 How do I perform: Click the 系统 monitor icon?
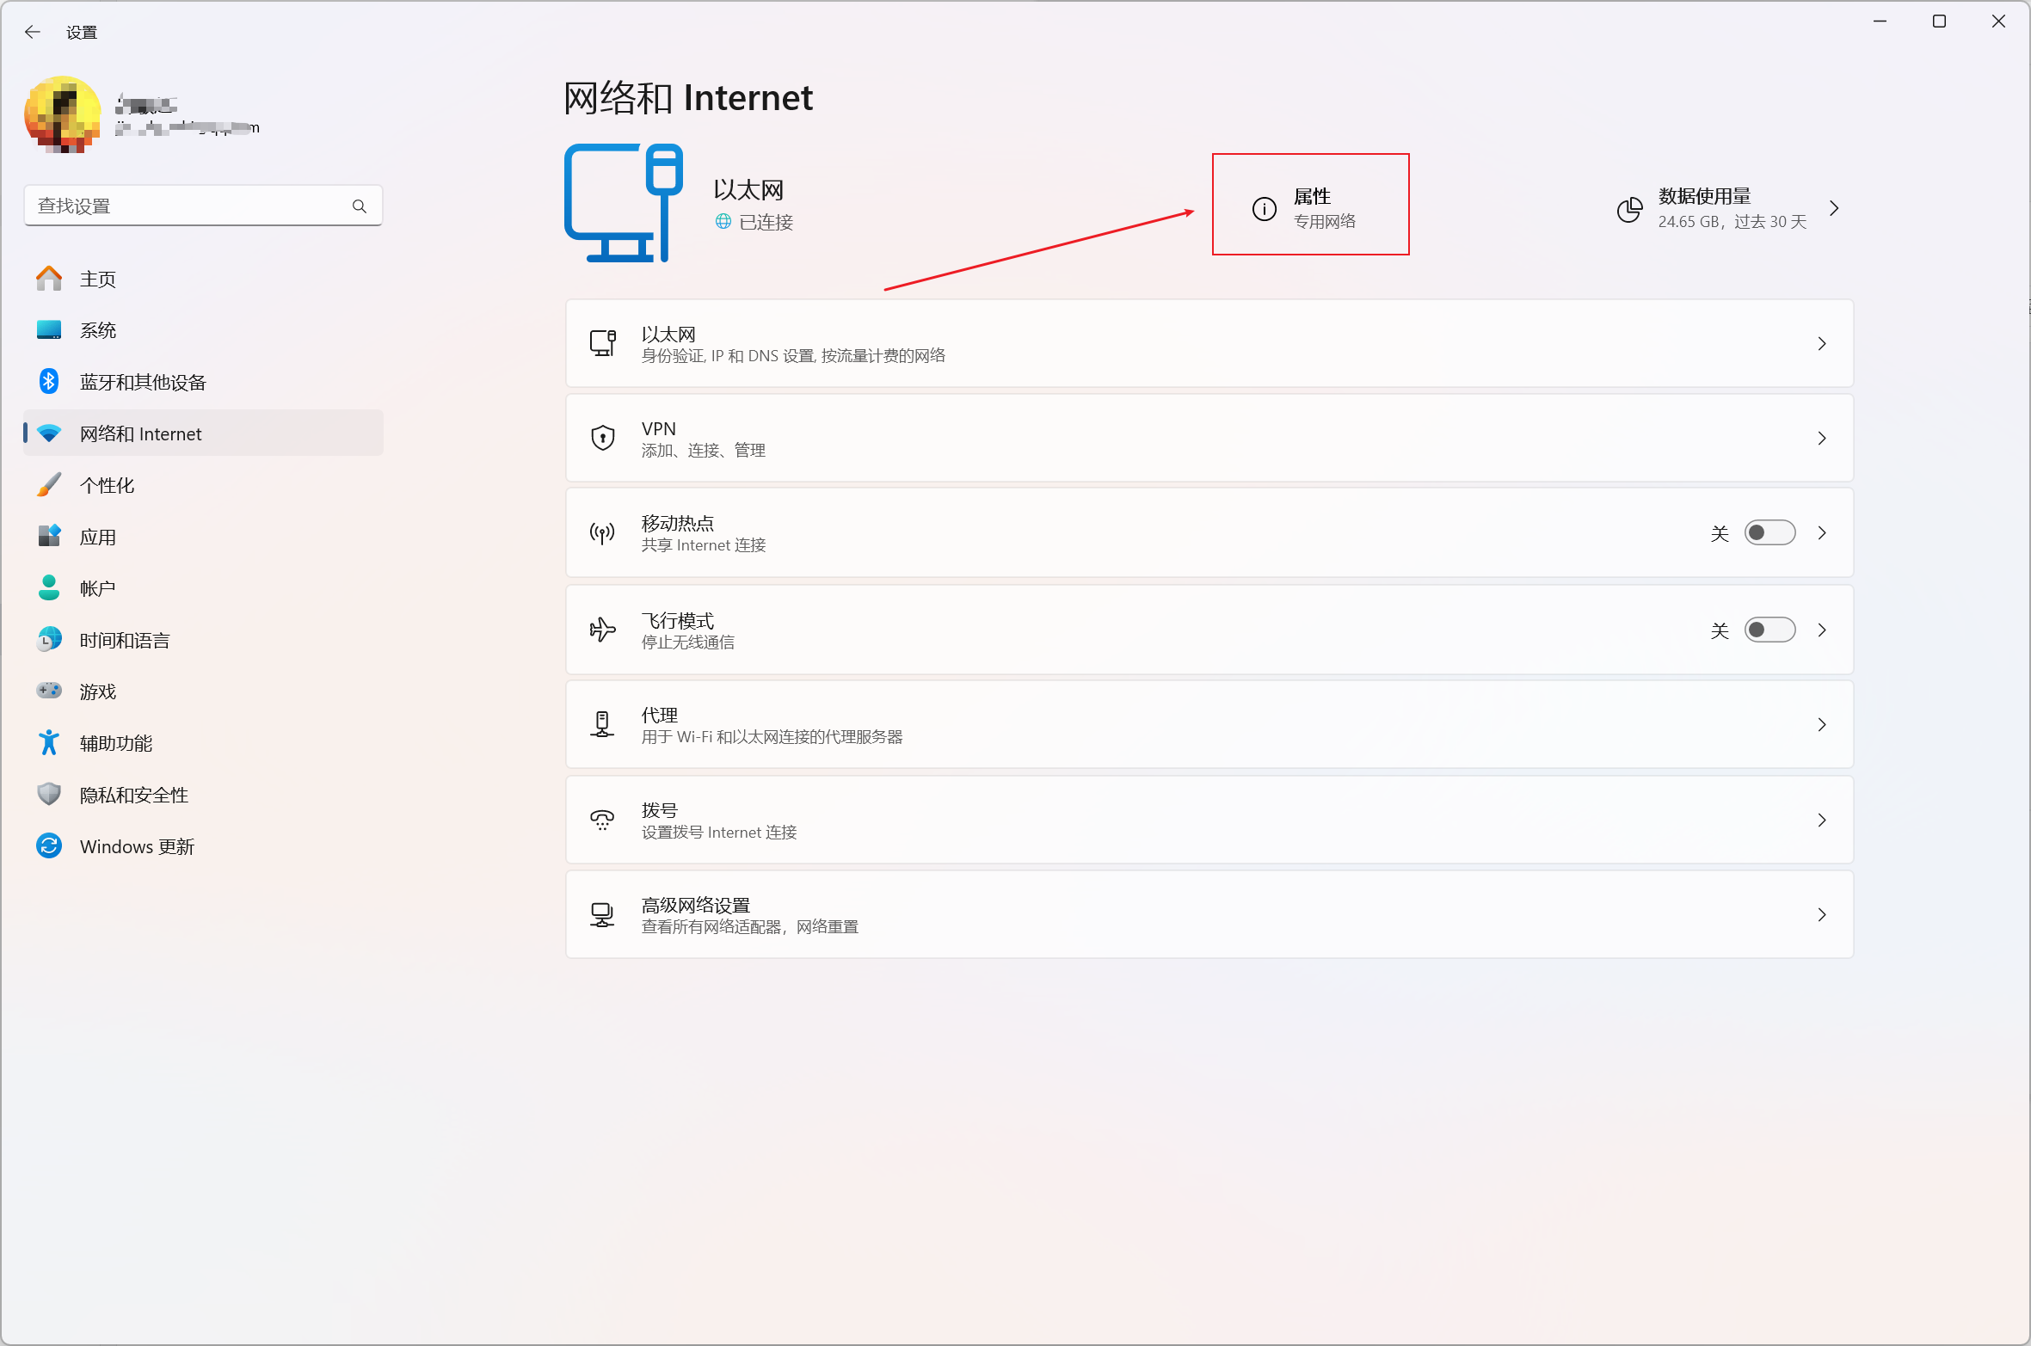pos(49,329)
